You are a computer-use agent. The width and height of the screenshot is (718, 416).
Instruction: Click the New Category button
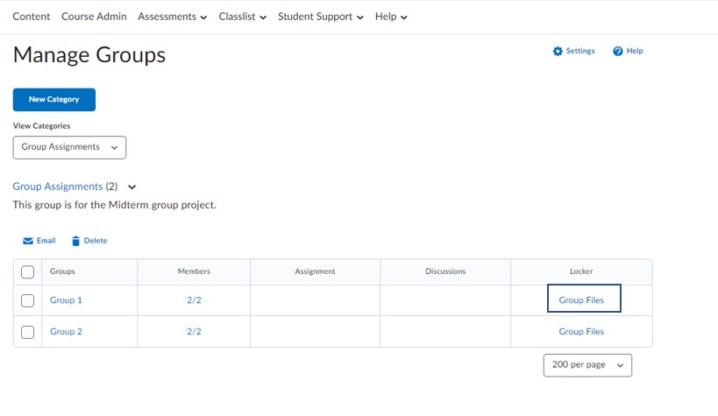point(54,99)
